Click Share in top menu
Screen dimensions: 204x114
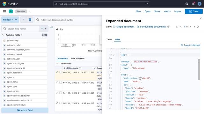(157, 11)
